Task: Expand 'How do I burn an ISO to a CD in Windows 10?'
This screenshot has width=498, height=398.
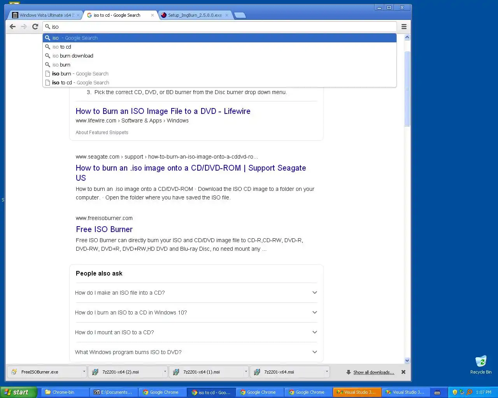Action: [196, 312]
